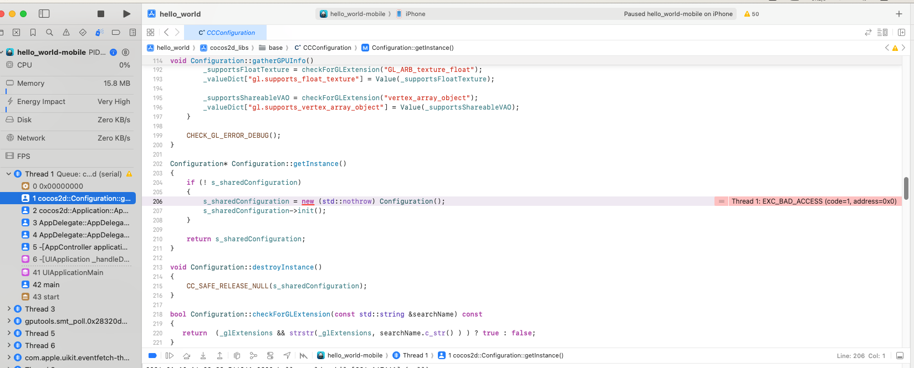Toggle breakpoints activation in debug bar
914x368 pixels.
click(152, 356)
